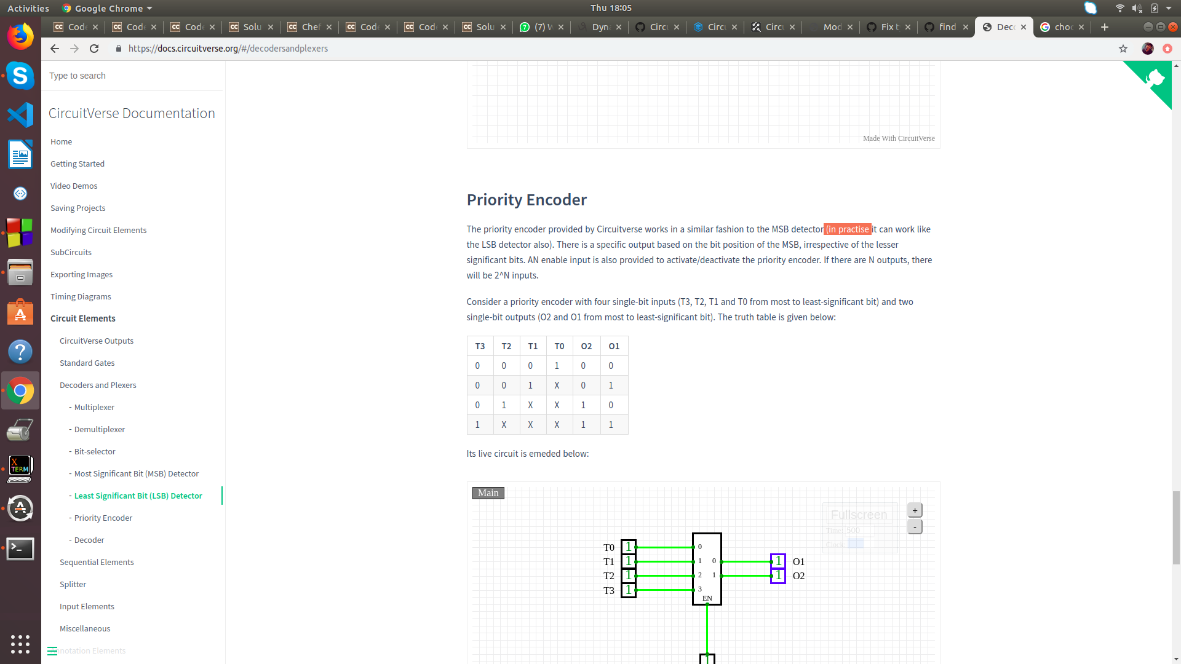Open a new browser tab
This screenshot has height=664, width=1181.
click(1105, 27)
